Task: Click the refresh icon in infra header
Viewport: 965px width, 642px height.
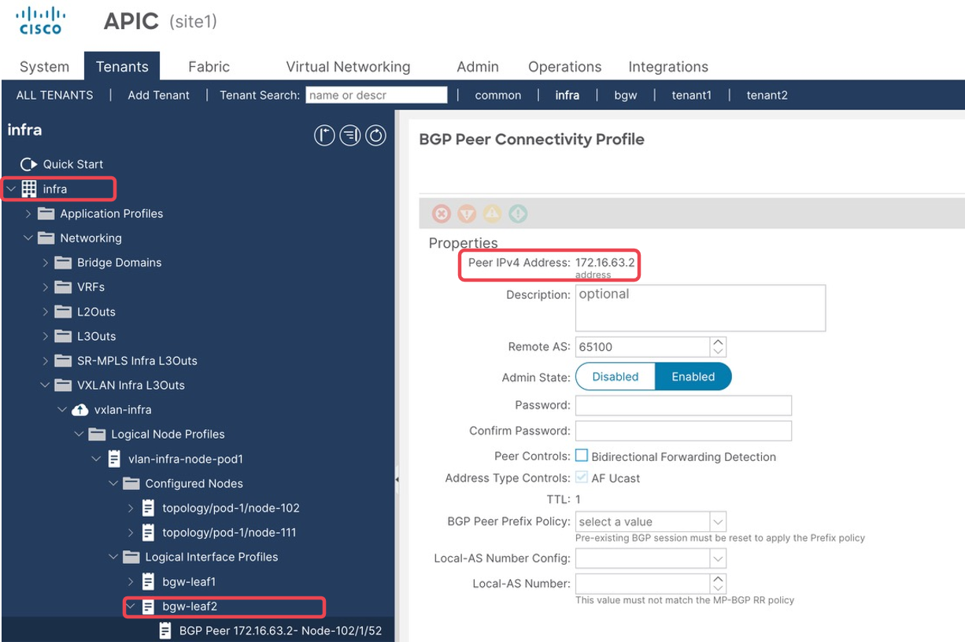Action: click(375, 135)
